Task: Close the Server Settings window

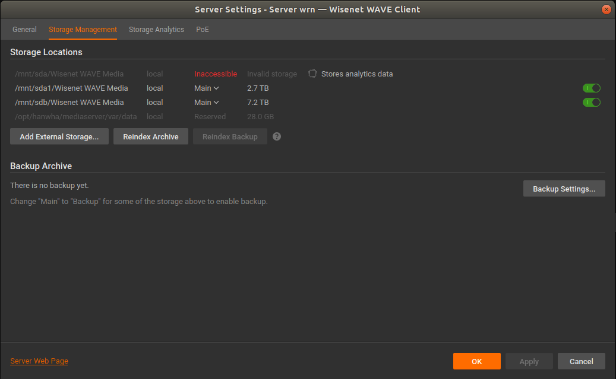Action: point(606,9)
